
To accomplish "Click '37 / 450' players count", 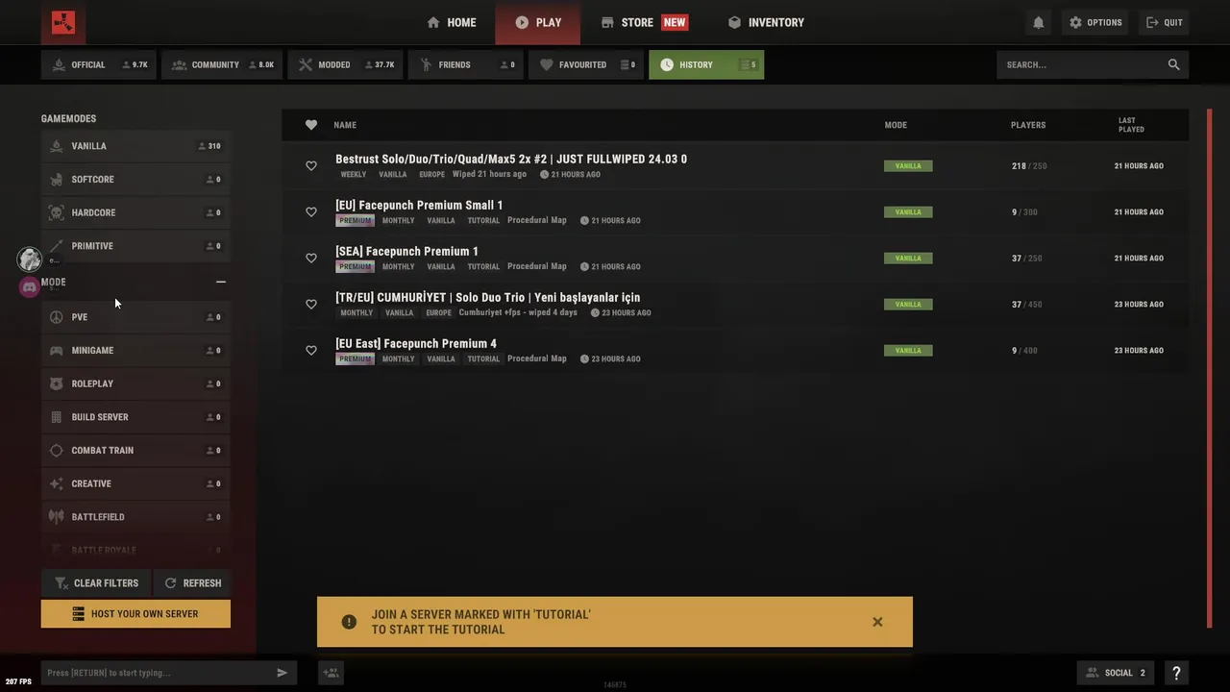I will point(1026,305).
